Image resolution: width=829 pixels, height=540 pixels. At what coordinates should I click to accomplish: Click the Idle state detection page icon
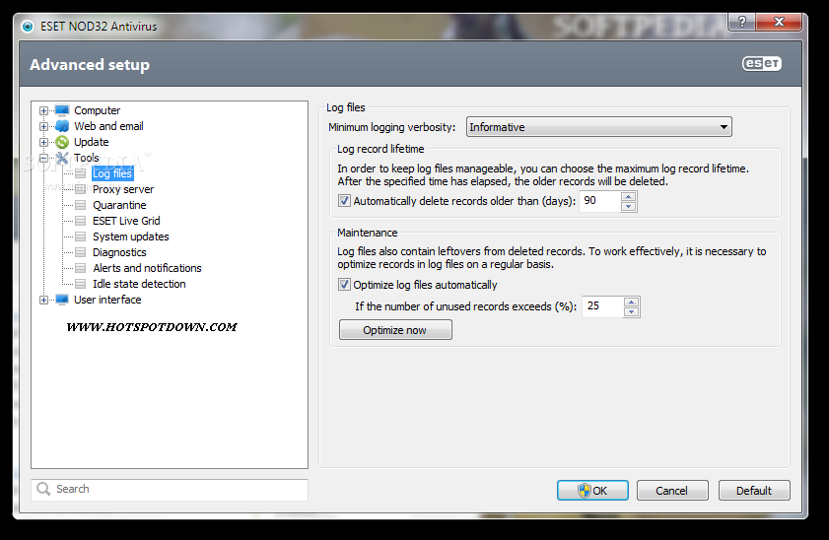[x=81, y=284]
